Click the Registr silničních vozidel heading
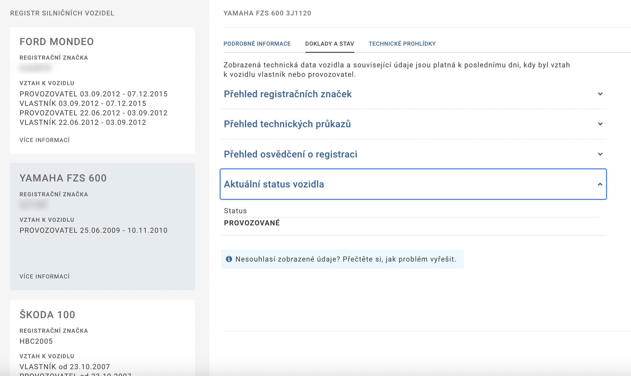Viewport: 631px width, 376px height. coord(62,13)
